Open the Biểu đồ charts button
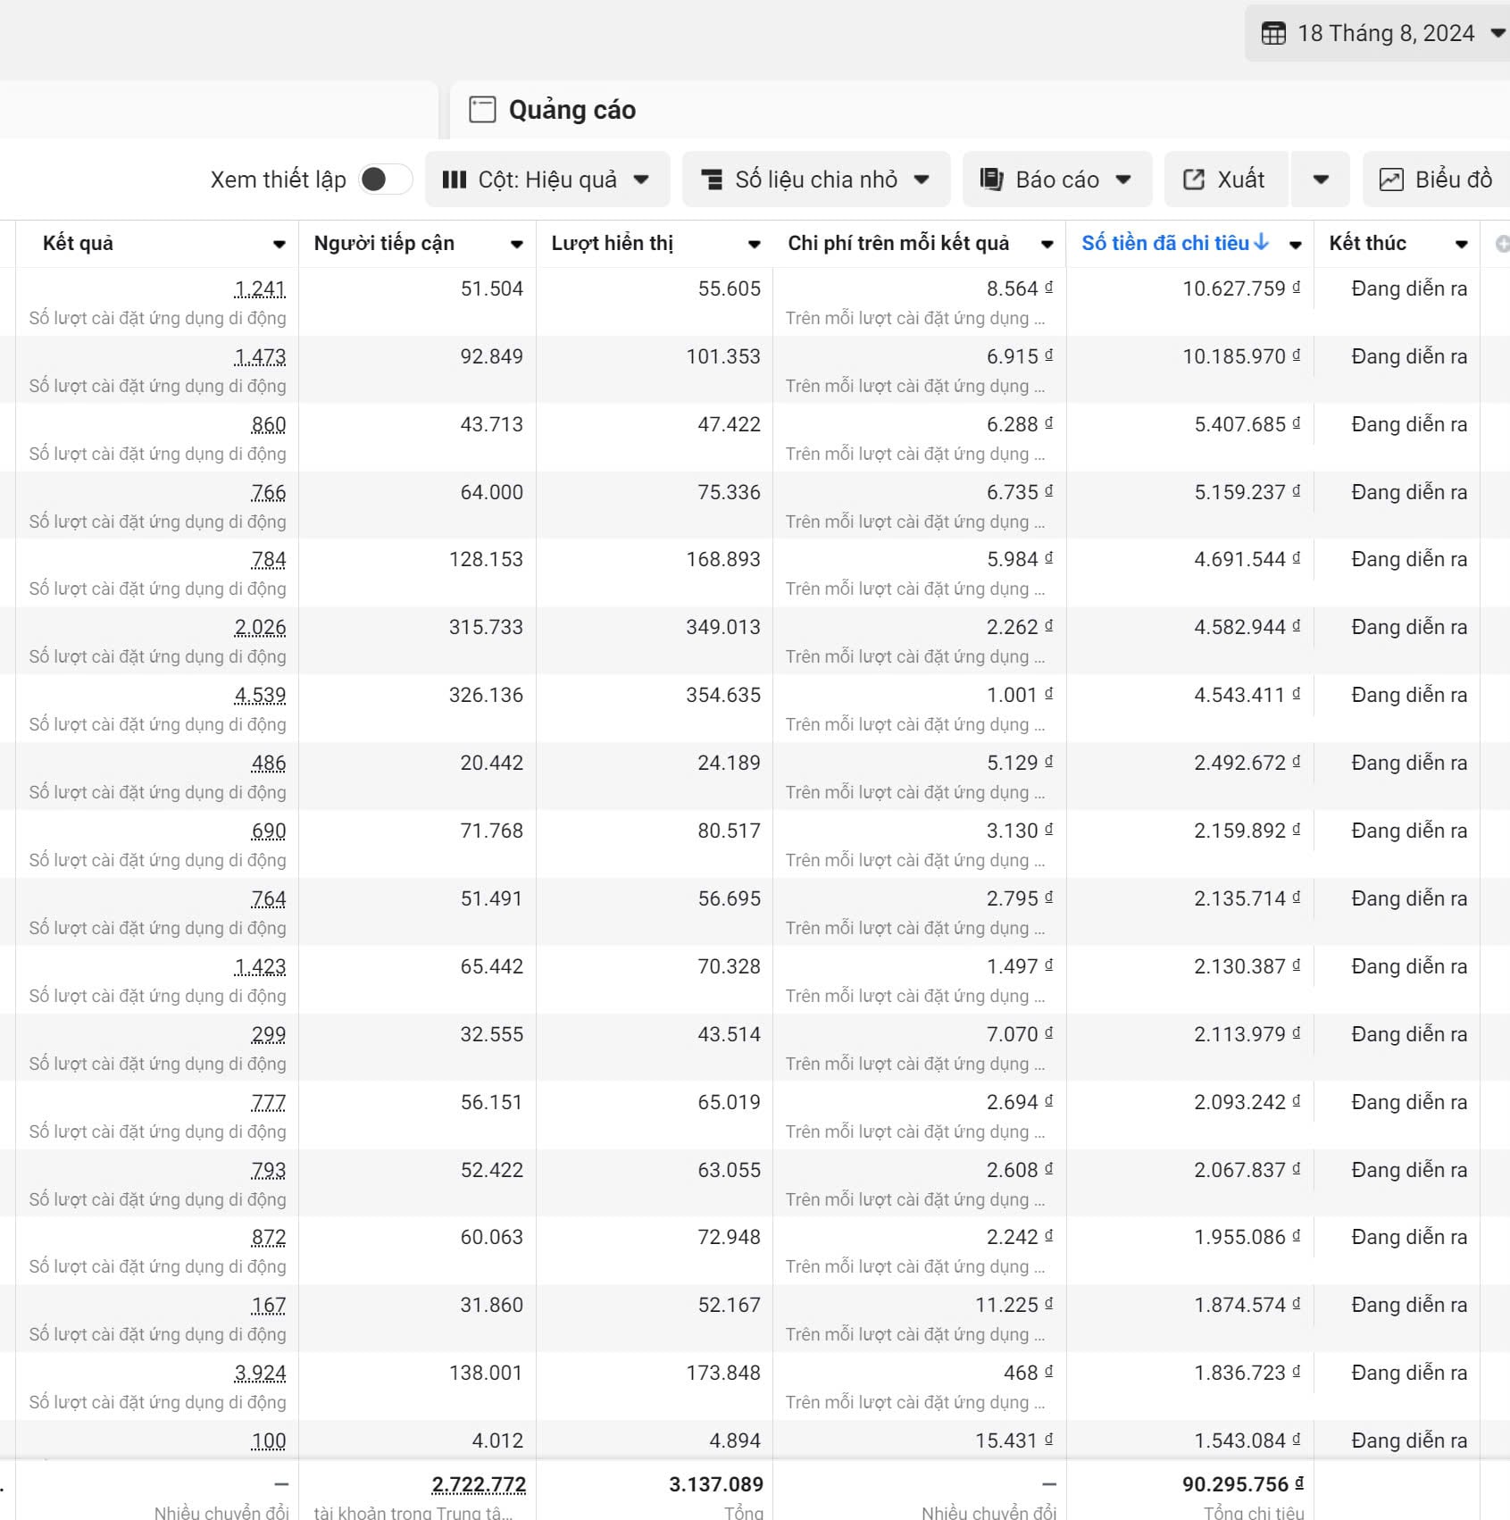Image resolution: width=1510 pixels, height=1520 pixels. click(x=1437, y=180)
